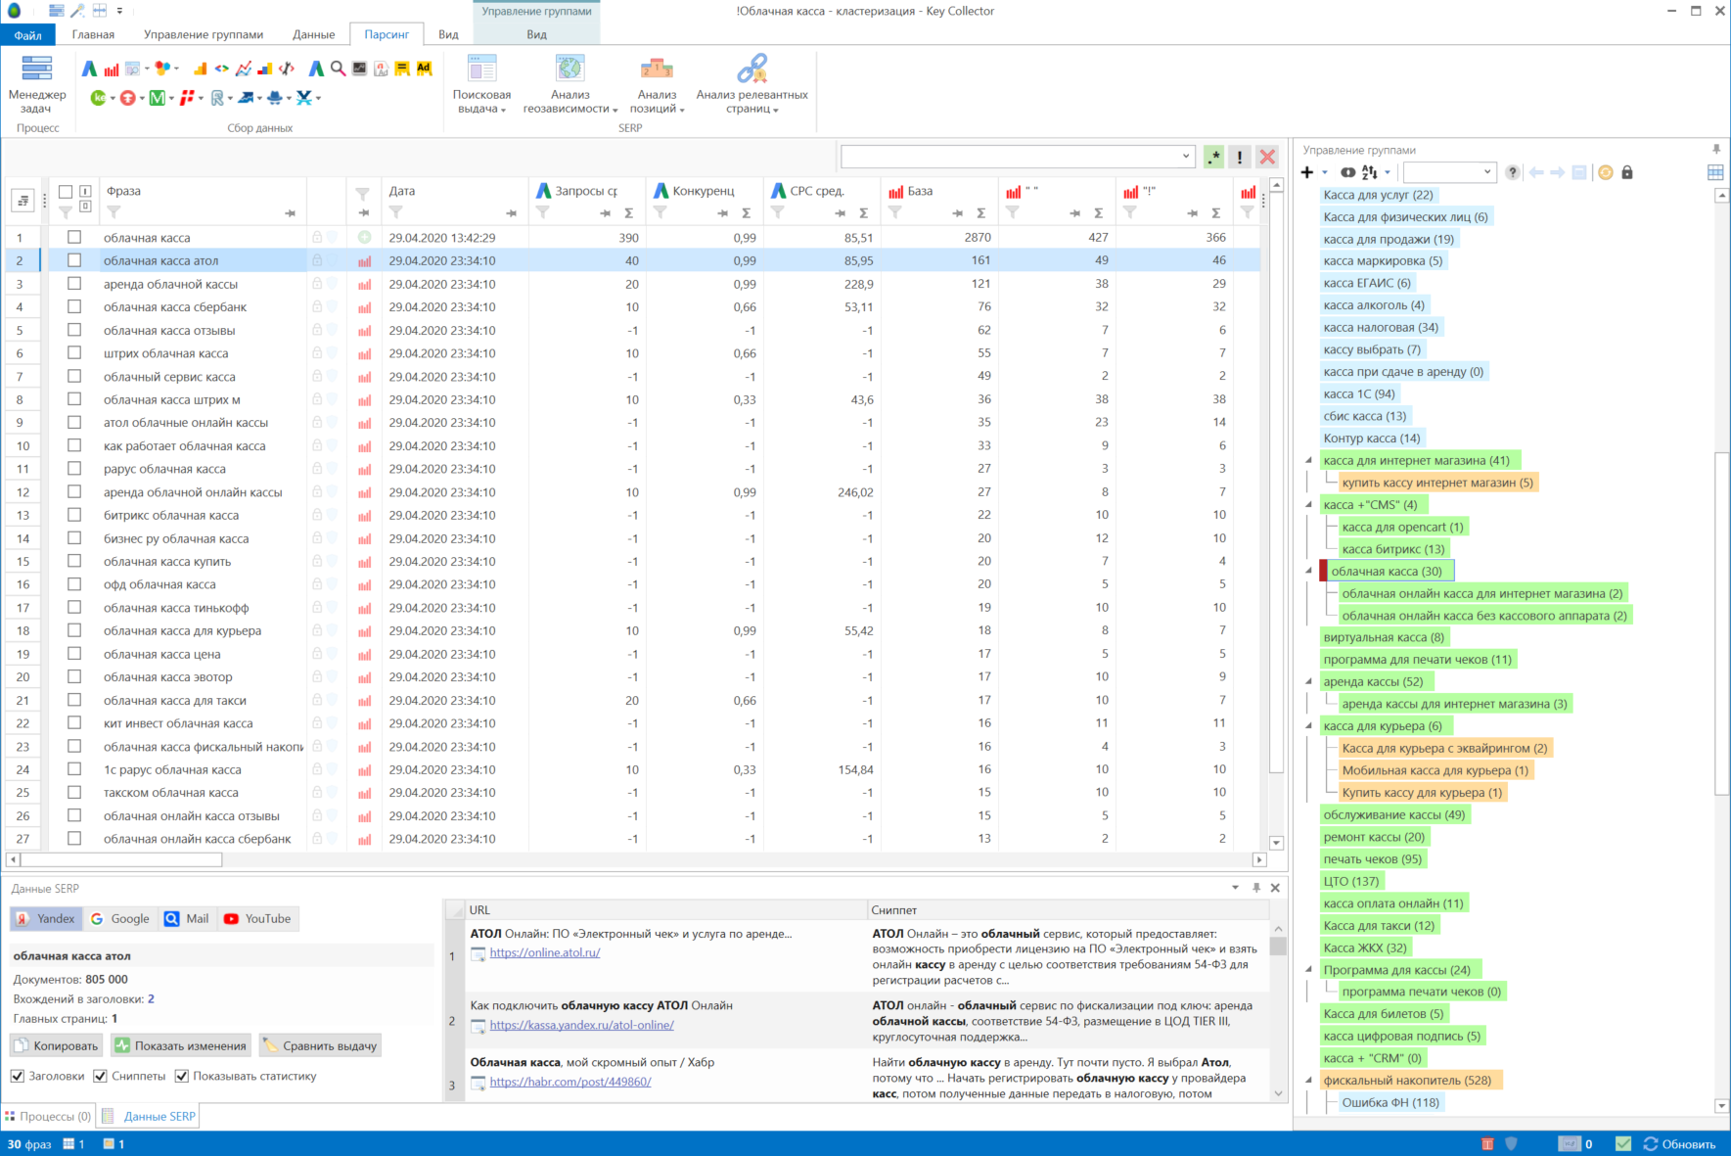Click the table's horizontal scrollbar thumb

tap(121, 859)
